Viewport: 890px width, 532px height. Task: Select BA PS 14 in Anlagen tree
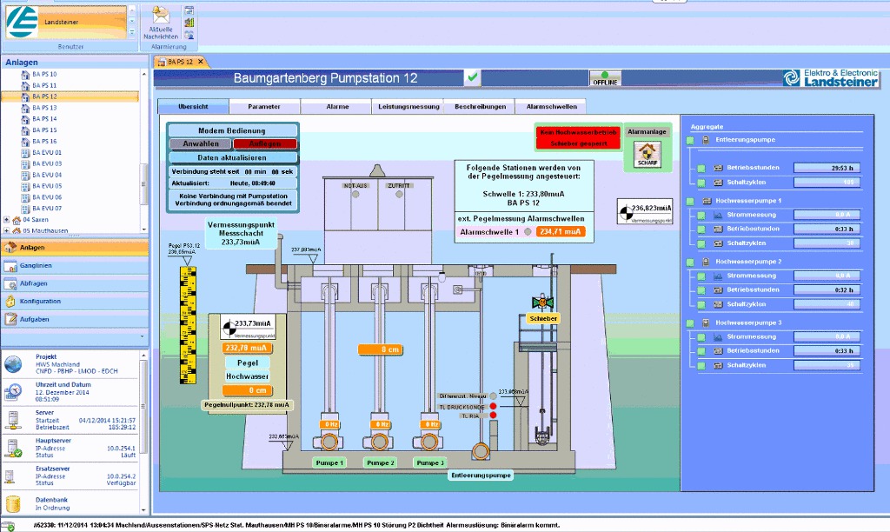click(44, 119)
